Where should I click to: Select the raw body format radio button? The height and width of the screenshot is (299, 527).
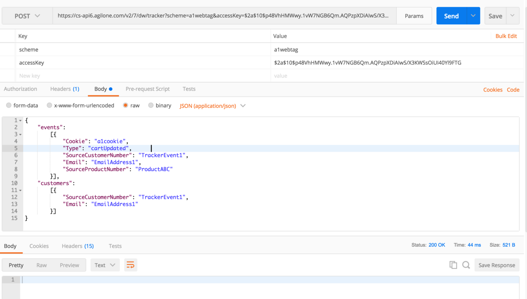pyautogui.click(x=125, y=105)
